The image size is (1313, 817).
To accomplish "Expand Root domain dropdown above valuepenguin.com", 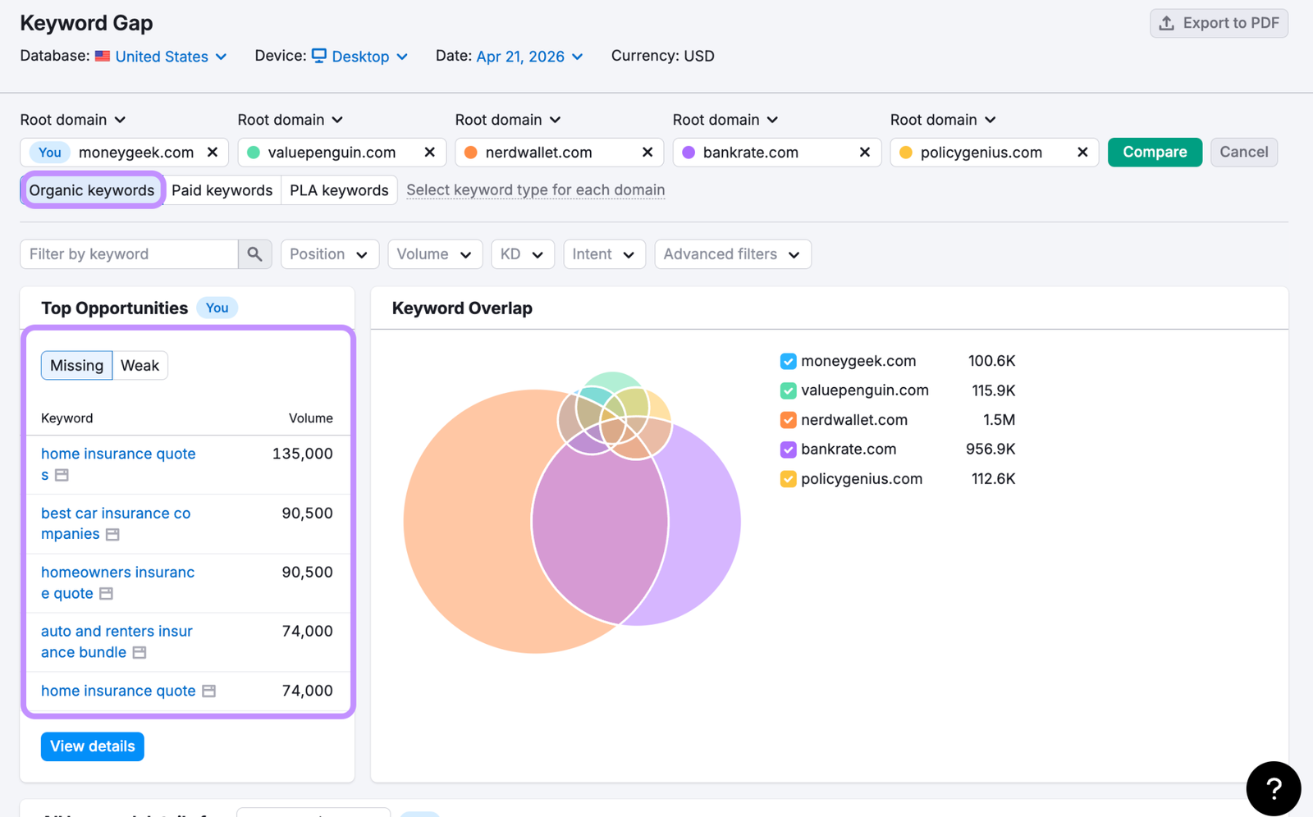I will [x=291, y=120].
